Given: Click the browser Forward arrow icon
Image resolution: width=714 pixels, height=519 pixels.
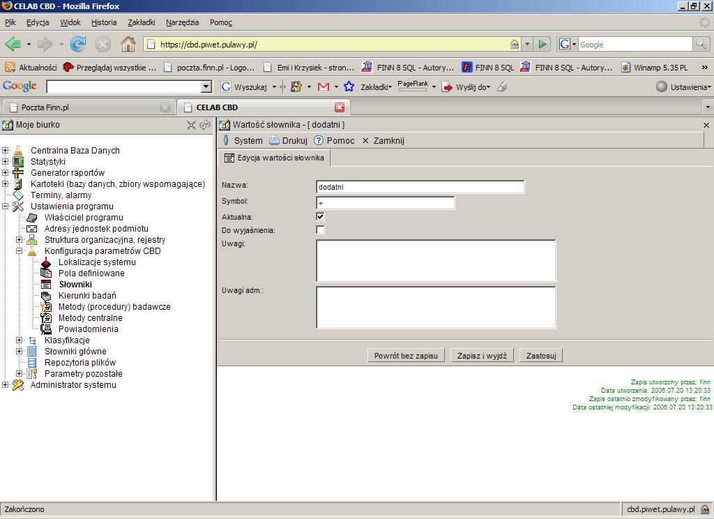Looking at the screenshot, I should 45,44.
